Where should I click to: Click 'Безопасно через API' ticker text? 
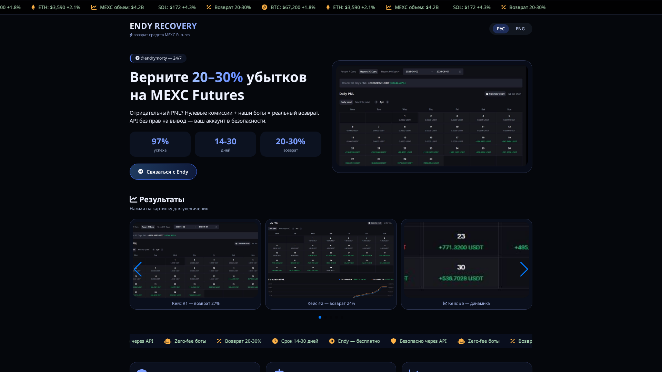point(423,341)
